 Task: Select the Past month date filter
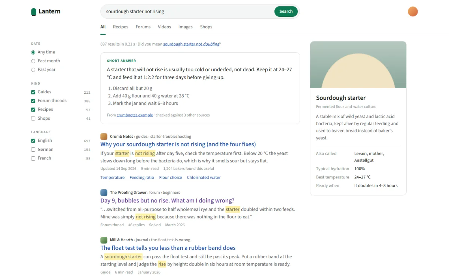(33, 61)
